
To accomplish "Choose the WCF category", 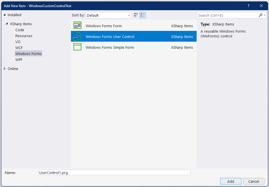I will (19, 48).
